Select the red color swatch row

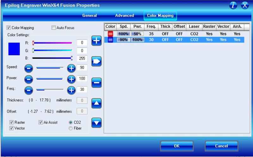click(x=174, y=34)
